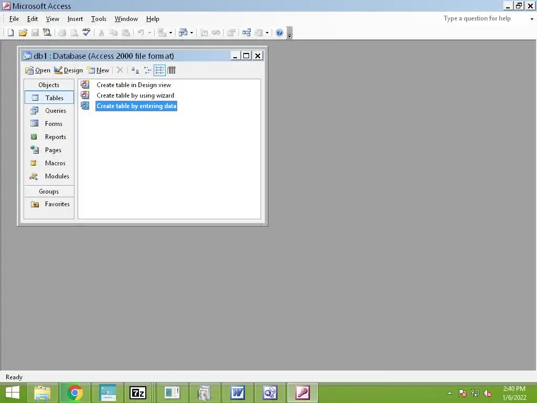This screenshot has width=537, height=403.
Task: Click the Analyze toolbar icon
Action: point(183,33)
